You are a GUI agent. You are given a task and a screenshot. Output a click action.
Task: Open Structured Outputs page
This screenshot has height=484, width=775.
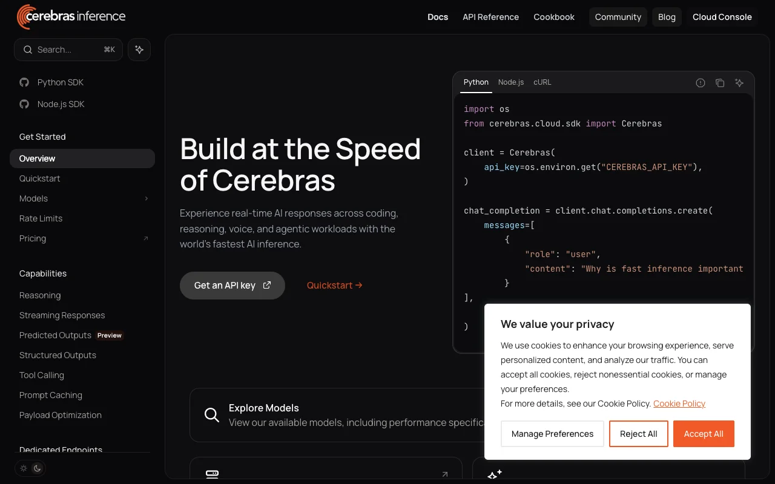pos(82,355)
